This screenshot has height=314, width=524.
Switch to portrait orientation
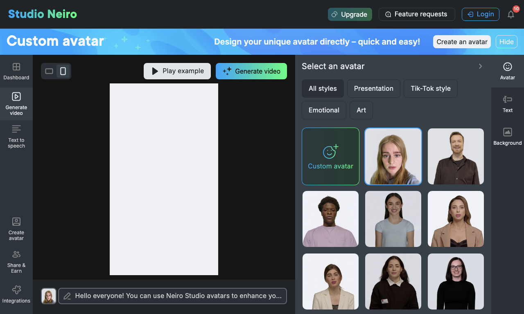[x=63, y=71]
